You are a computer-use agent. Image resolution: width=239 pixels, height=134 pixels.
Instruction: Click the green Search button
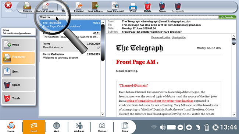tap(227, 17)
